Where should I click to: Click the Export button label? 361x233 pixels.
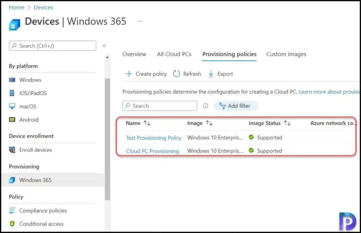pos(225,74)
